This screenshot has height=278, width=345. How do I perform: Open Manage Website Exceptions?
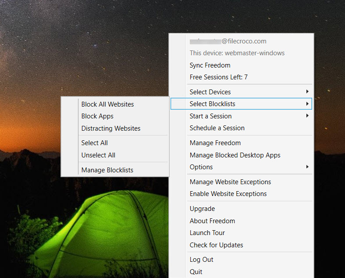241,182
